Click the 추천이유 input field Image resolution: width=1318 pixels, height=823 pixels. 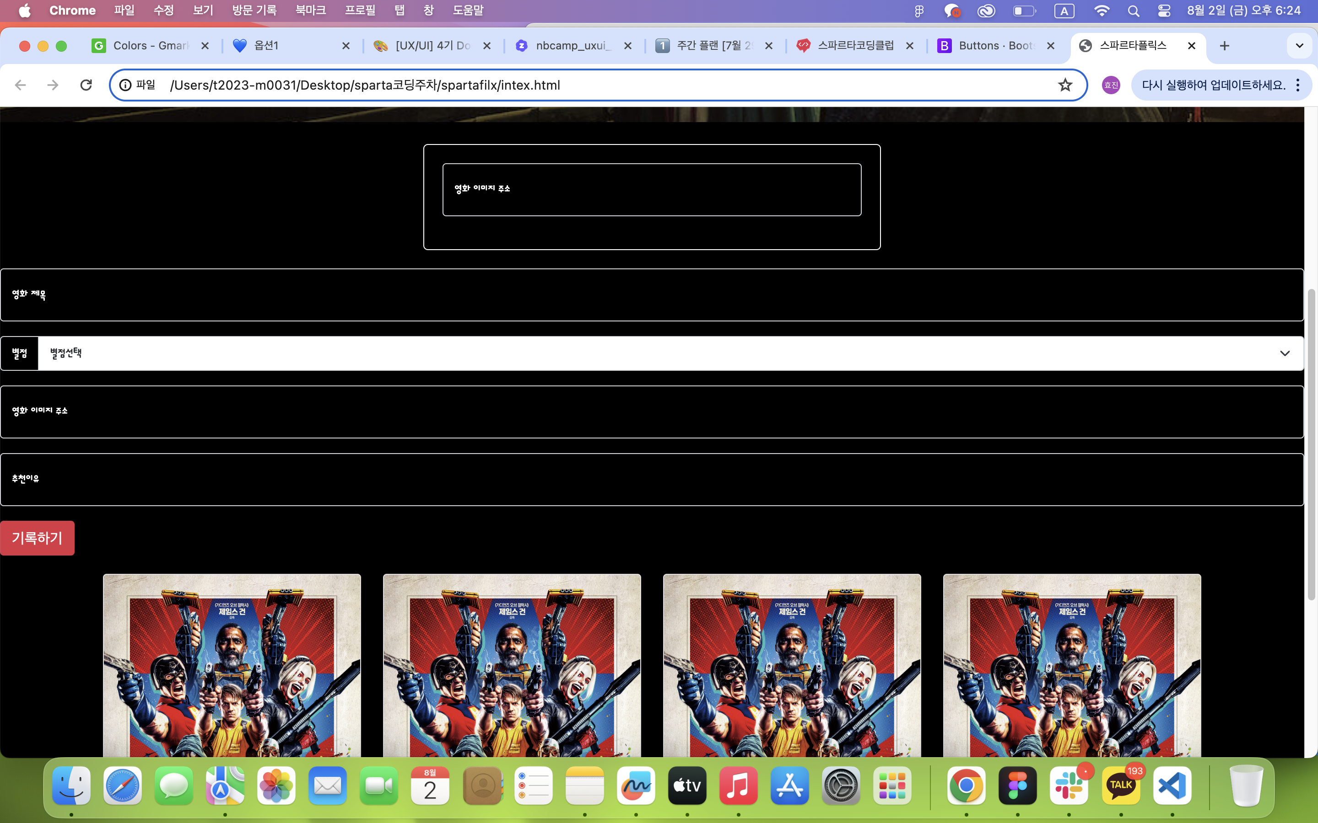pos(652,480)
